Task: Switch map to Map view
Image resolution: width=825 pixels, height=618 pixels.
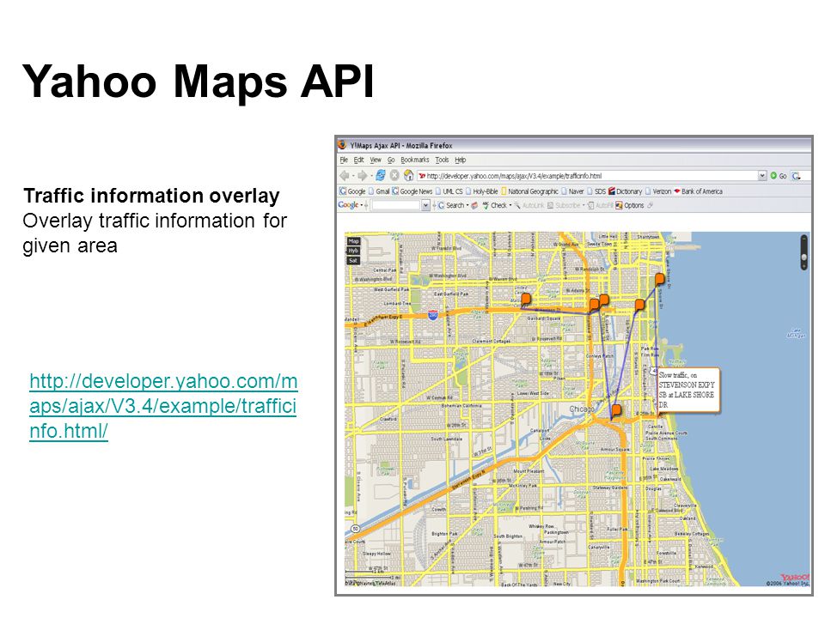Action: [353, 241]
